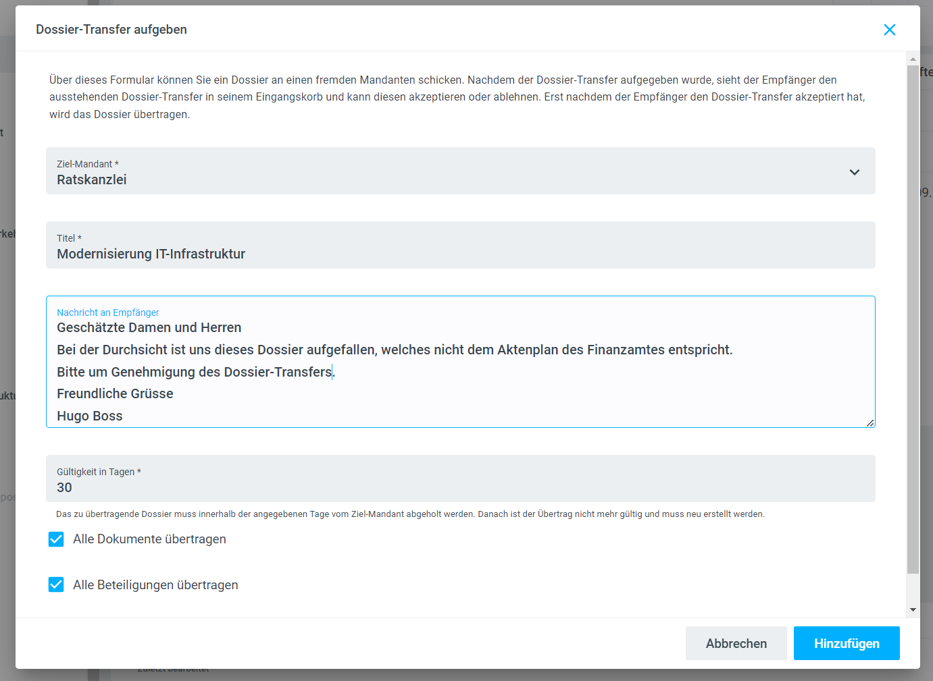Viewport: 933px width, 681px height.
Task: Click the Nachricht an Empfänger label
Action: tap(108, 312)
